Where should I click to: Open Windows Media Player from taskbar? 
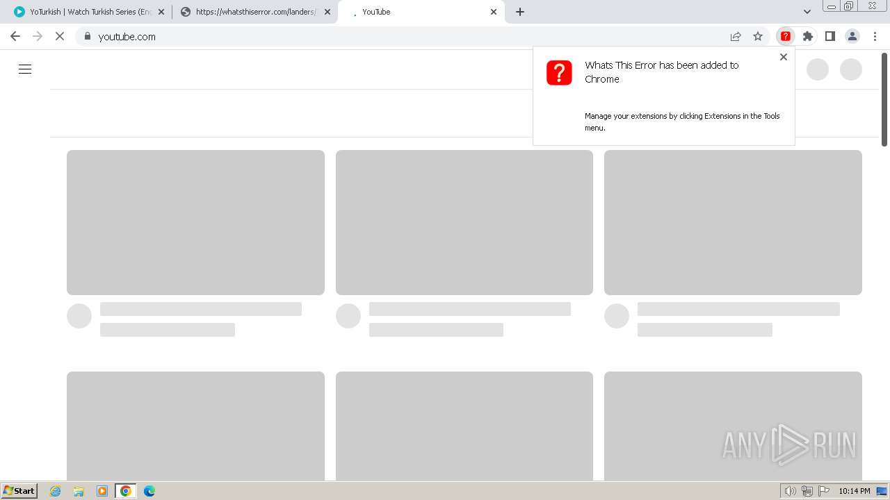click(x=102, y=491)
